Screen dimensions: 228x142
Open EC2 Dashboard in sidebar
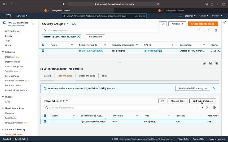[13, 31]
